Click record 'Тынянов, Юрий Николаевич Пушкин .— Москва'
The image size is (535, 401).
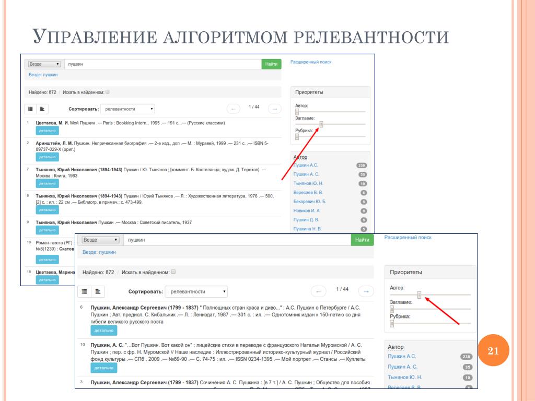coord(113,222)
